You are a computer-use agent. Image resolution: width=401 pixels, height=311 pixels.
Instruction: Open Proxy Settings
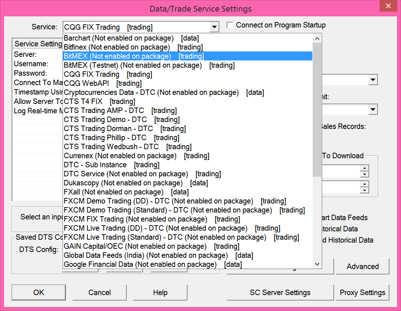point(363,292)
